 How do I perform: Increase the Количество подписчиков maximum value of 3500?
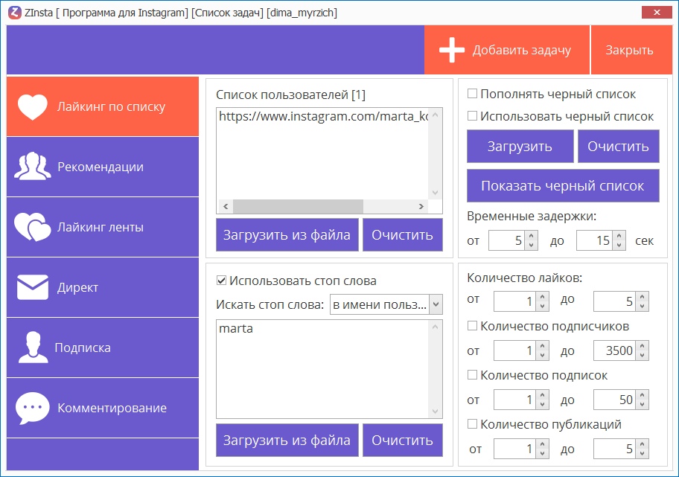[x=643, y=347]
